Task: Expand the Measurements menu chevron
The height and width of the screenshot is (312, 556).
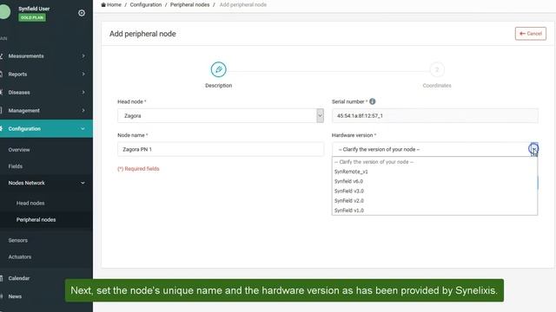Action: (x=83, y=55)
